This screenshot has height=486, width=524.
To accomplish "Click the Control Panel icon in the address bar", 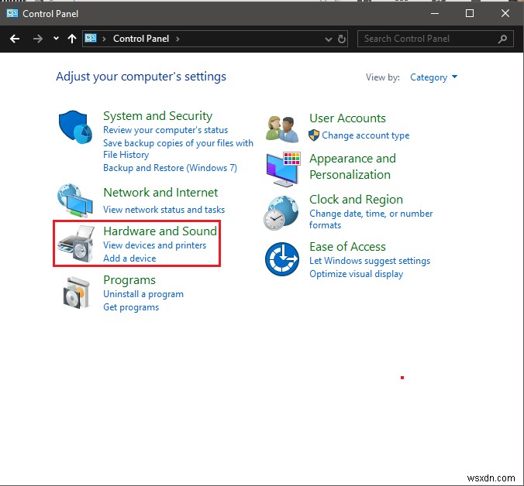I will tap(91, 38).
